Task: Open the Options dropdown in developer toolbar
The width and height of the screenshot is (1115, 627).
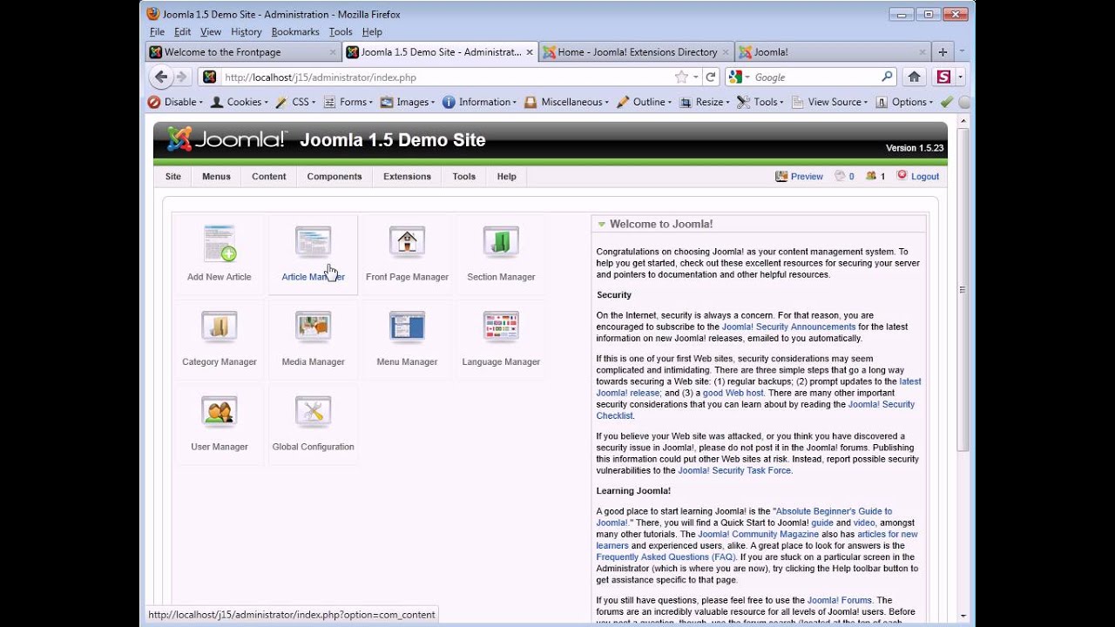Action: [904, 102]
